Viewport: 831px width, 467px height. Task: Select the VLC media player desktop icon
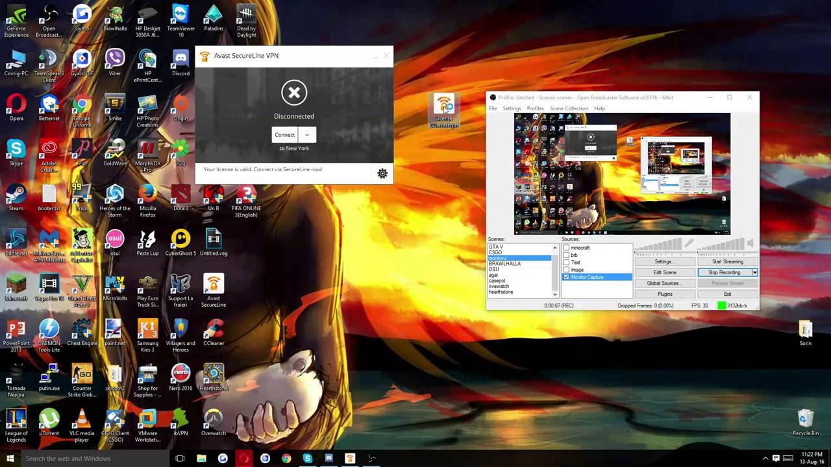(82, 425)
